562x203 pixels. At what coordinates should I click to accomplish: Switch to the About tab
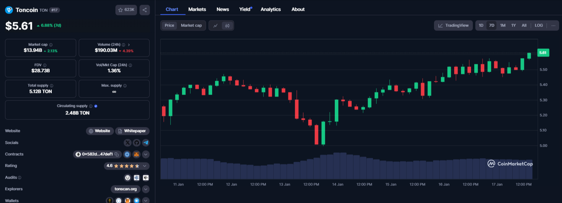pos(298,9)
